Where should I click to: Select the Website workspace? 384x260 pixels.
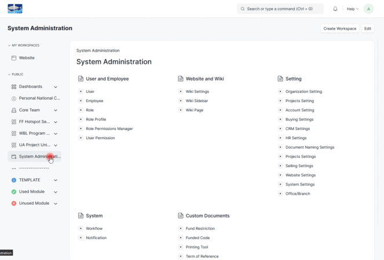[27, 58]
